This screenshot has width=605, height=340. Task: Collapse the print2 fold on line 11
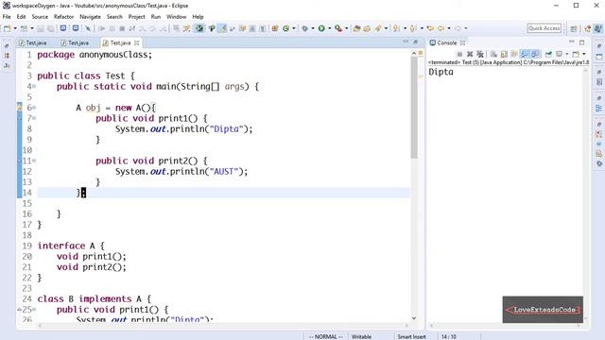[34, 161]
